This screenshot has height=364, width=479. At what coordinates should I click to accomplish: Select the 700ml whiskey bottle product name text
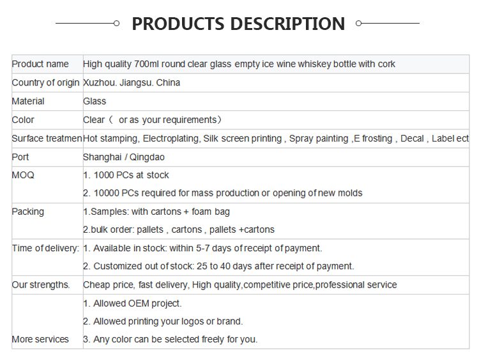point(239,64)
